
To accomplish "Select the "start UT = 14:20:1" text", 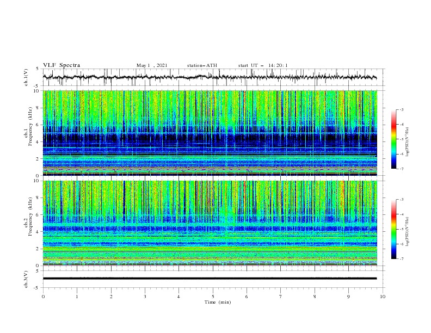I will [x=263, y=65].
